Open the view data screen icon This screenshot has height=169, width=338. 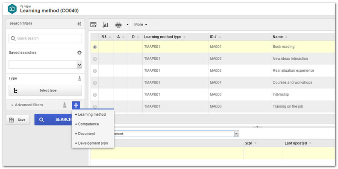[93, 25]
